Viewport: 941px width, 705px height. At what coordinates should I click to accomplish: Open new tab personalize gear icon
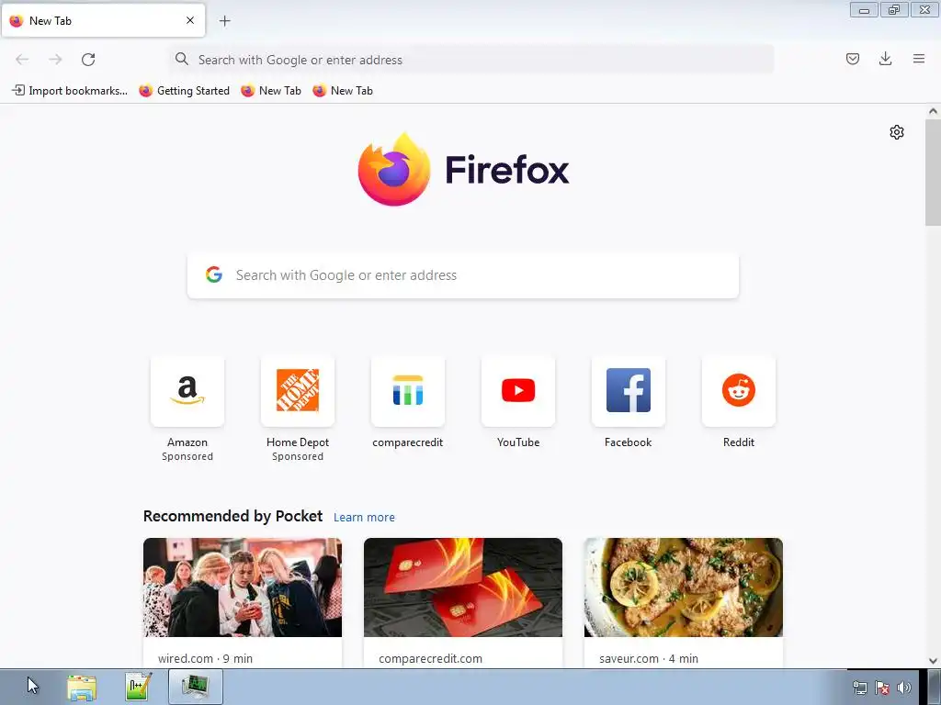897,132
